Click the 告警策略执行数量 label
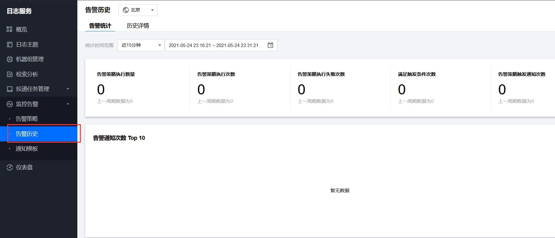Viewport: 555px width, 238px height. click(116, 74)
